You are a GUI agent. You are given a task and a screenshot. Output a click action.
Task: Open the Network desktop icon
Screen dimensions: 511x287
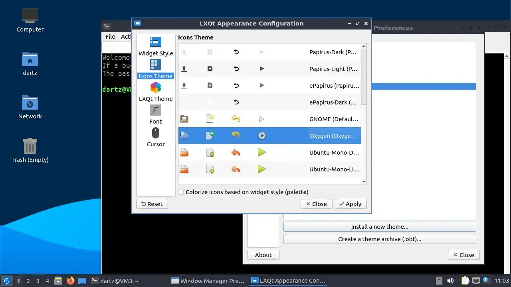pyautogui.click(x=30, y=107)
